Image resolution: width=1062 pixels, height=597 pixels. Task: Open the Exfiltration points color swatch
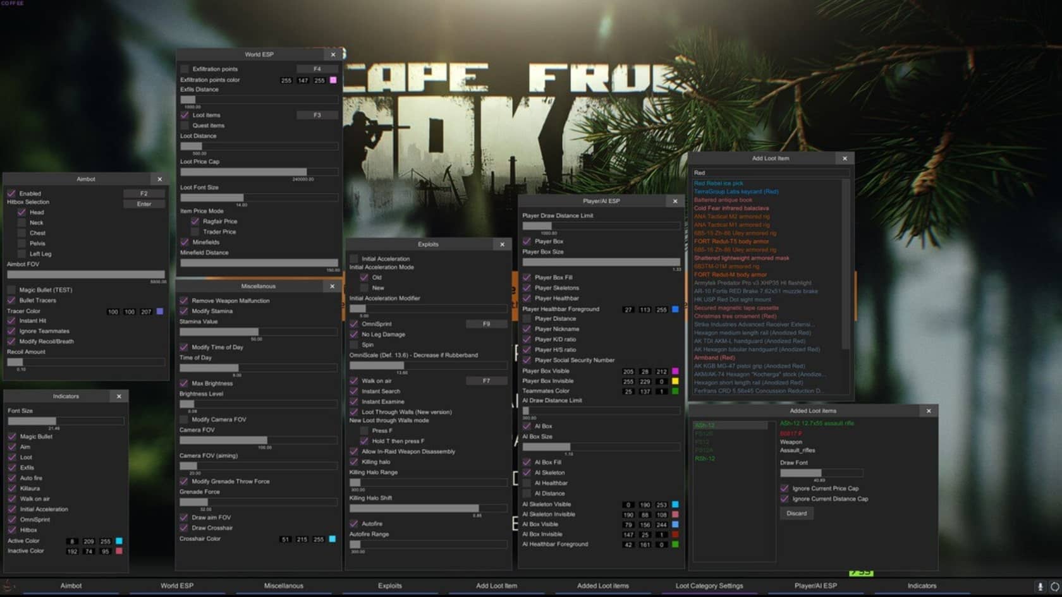(x=333, y=80)
